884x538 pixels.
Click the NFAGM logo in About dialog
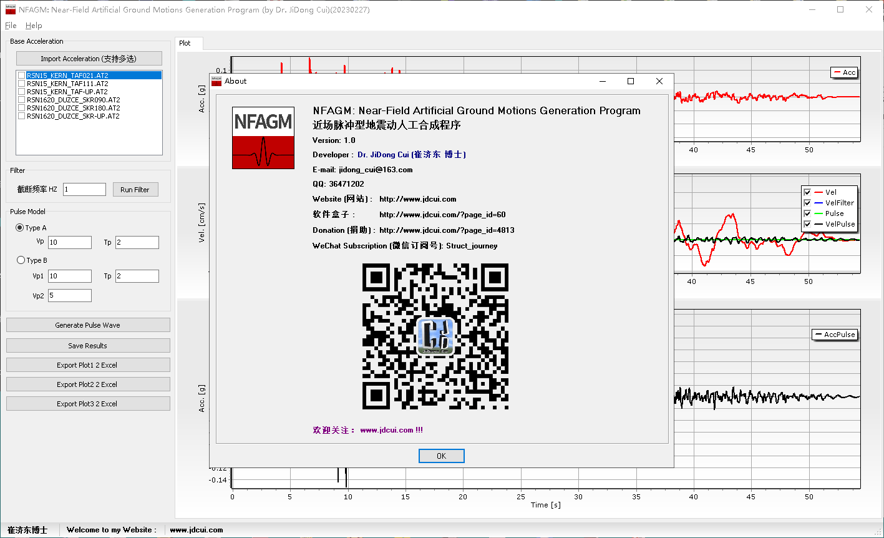[x=263, y=138]
